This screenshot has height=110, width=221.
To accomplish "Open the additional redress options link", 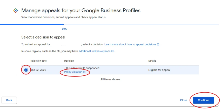I will coord(95,51).
